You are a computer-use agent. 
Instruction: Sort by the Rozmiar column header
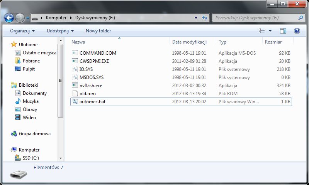(x=273, y=42)
